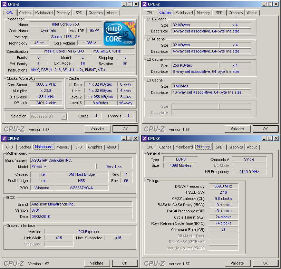Viewport: 281px width, 269px height.
Task: Click CPU-Z title icon in top-left window
Action: coord(4,4)
